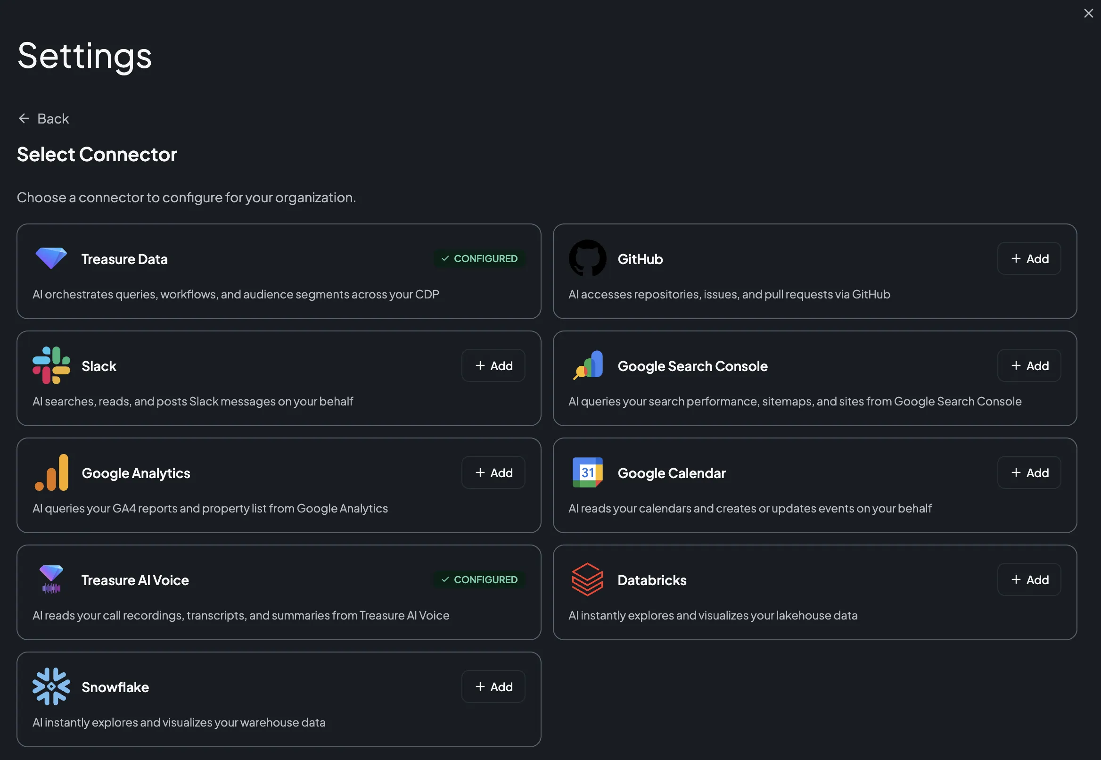Image resolution: width=1101 pixels, height=760 pixels.
Task: Go back using the Back arrow link
Action: (43, 118)
